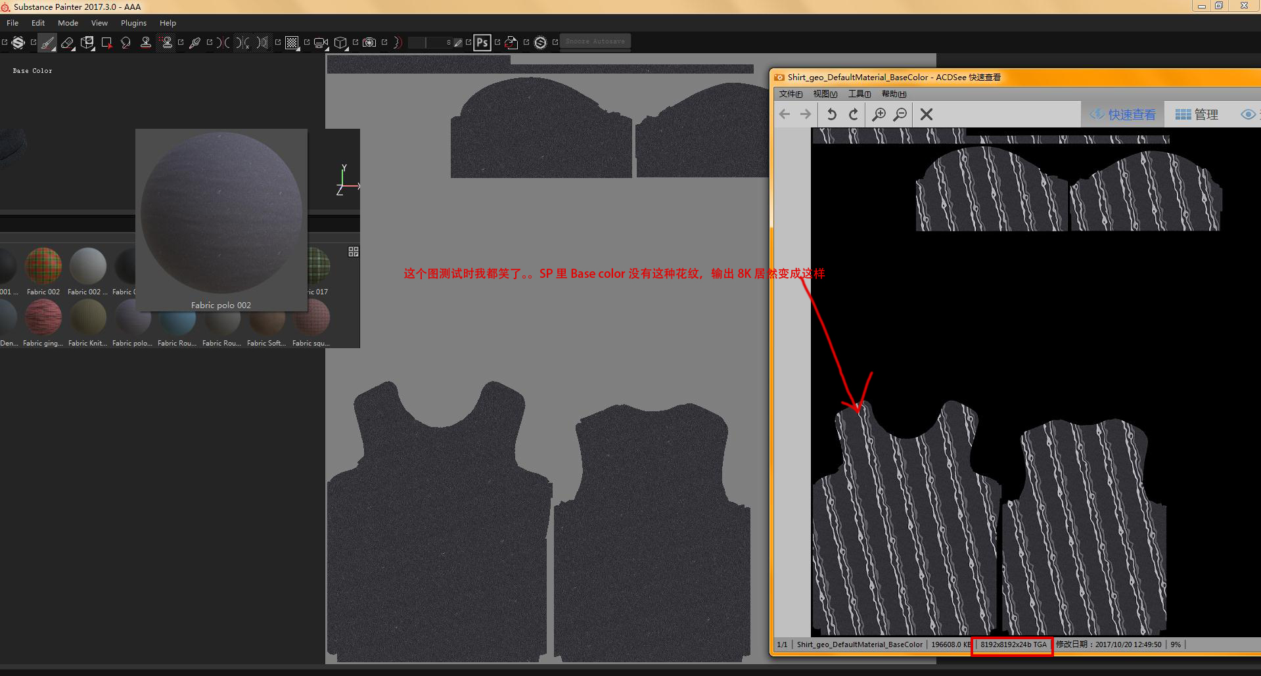Viewport: 1261px width, 676px height.
Task: Open the display mode checkerboard dropdown
Action: tap(292, 43)
